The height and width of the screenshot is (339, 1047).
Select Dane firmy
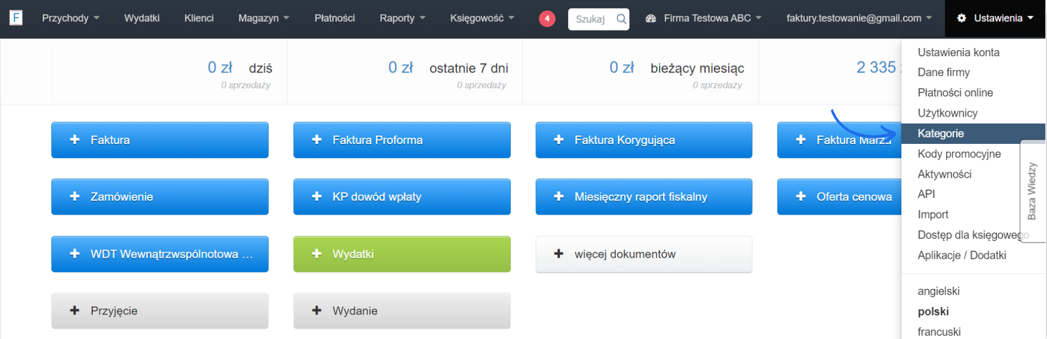tap(944, 72)
